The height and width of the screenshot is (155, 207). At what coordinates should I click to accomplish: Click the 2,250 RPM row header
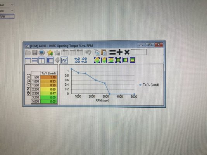point(36,89)
